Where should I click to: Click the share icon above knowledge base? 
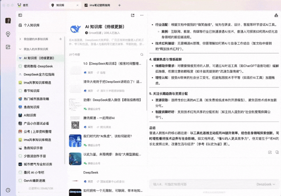click(x=133, y=15)
